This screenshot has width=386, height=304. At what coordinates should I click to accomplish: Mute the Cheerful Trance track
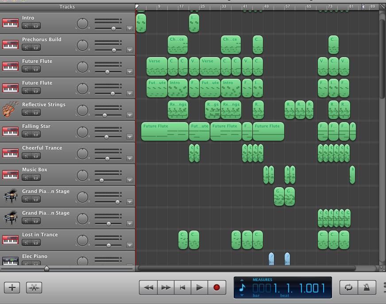[27, 156]
